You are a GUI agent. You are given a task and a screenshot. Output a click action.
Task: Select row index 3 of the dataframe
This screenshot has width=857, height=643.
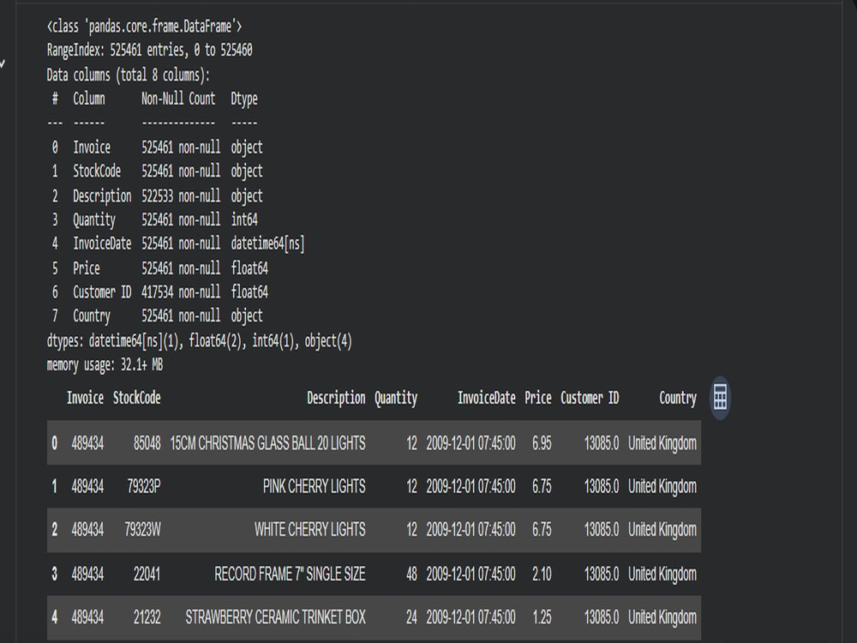point(54,574)
